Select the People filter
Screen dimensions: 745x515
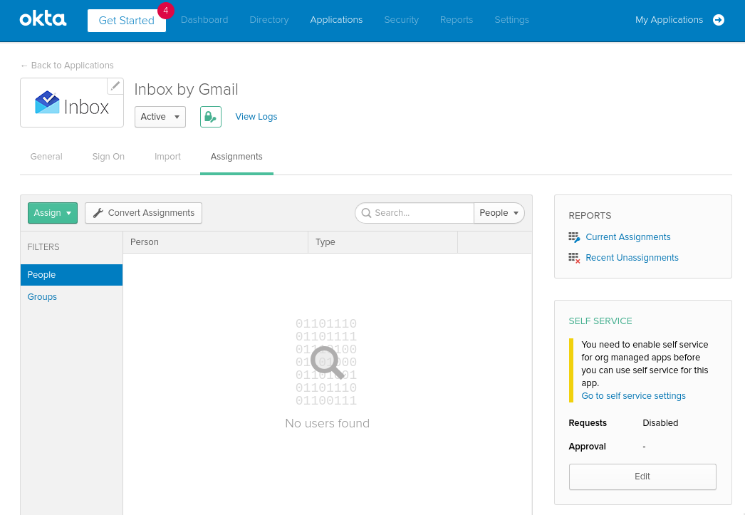click(71, 275)
